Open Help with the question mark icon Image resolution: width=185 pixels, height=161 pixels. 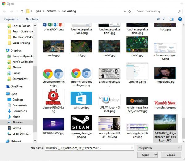coord(180,19)
